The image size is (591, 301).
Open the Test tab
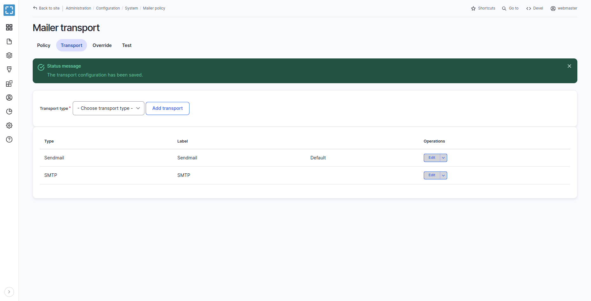click(x=127, y=45)
